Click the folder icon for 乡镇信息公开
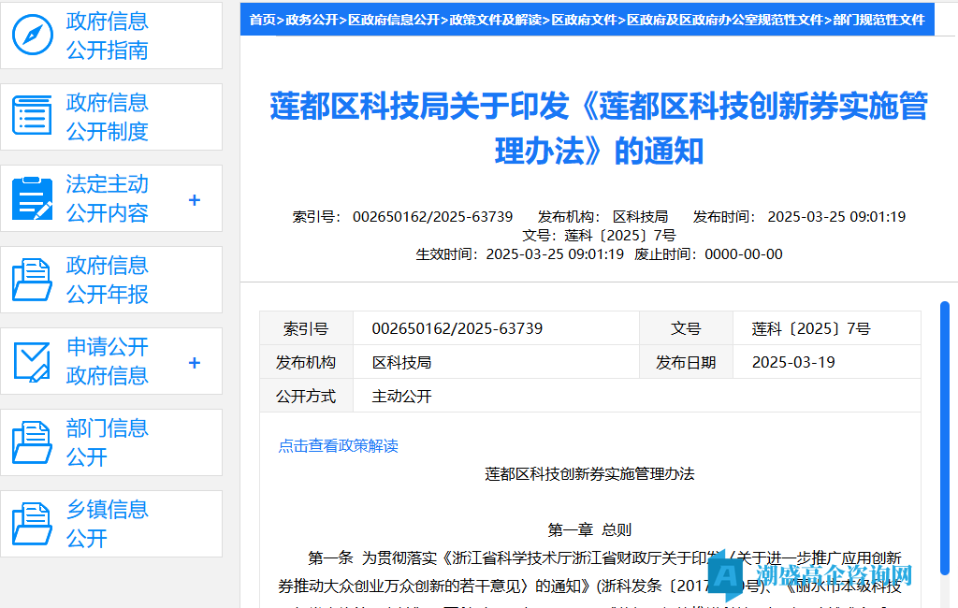The width and height of the screenshot is (958, 608). [32, 524]
